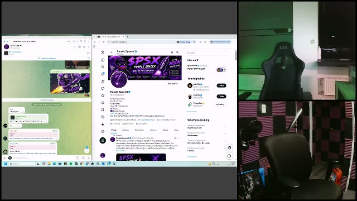Click the Telegram chat search icon
Viewport: 357px width, 201px height.
74,47
